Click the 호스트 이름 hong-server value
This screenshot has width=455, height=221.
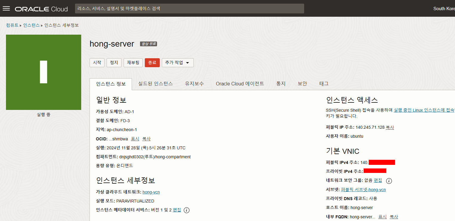pyautogui.click(x=362, y=208)
